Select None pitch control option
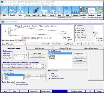Image resolution: width=104 pixels, height=93 pixels. (49, 73)
